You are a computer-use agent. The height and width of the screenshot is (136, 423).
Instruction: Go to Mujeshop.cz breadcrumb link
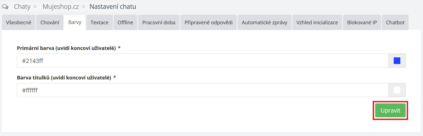tap(61, 7)
